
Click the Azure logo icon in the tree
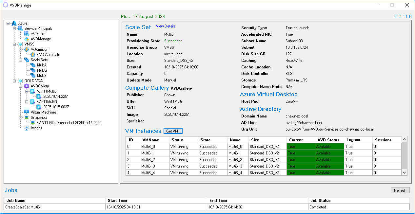[x=14, y=23]
